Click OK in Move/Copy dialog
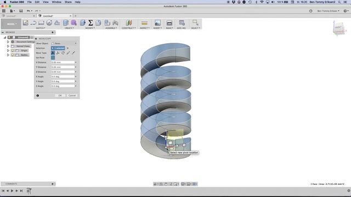 60,96
